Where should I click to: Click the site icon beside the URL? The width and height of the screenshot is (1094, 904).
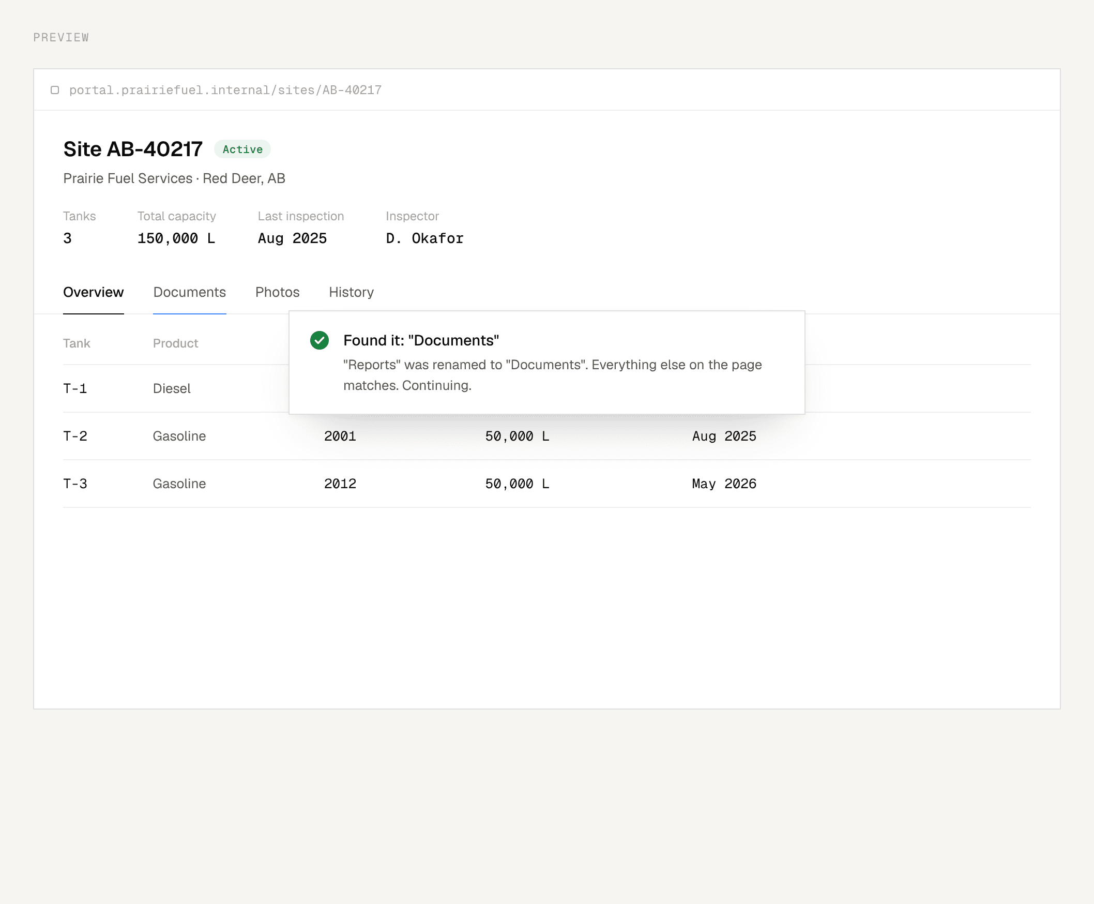pyautogui.click(x=55, y=90)
